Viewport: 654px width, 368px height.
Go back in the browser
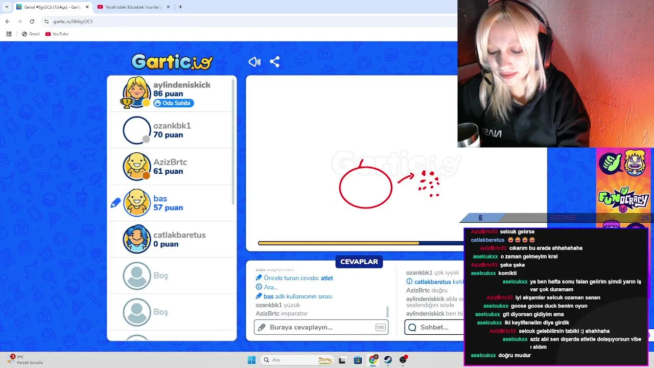(x=7, y=21)
